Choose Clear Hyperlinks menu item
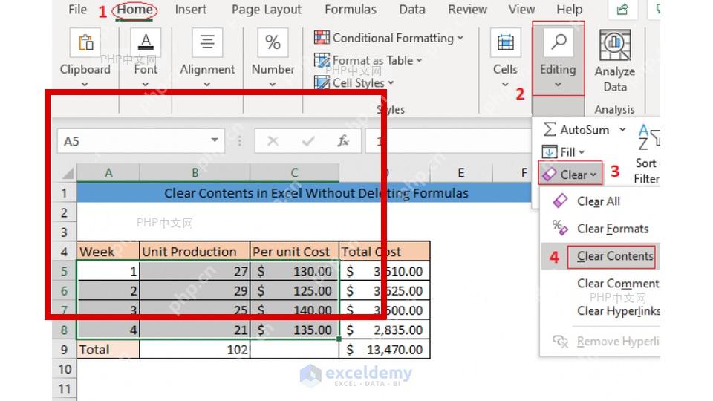713x401 pixels. coord(619,311)
